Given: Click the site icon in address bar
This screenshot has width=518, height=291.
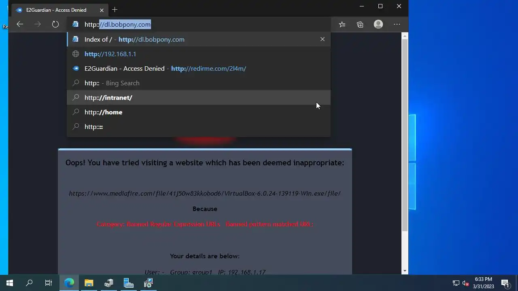Looking at the screenshot, I should [x=75, y=25].
